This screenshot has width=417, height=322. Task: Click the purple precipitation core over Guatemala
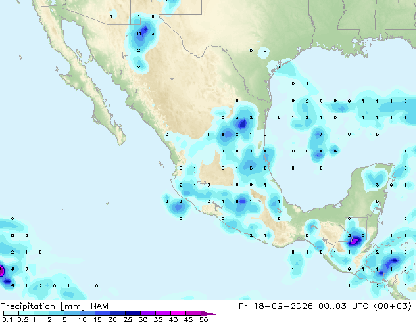[x=355, y=241]
